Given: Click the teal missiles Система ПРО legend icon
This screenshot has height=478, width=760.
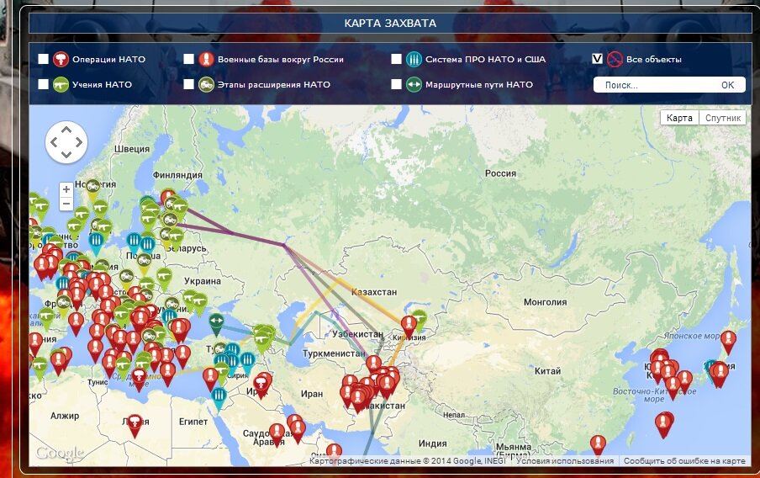Looking at the screenshot, I should [414, 59].
